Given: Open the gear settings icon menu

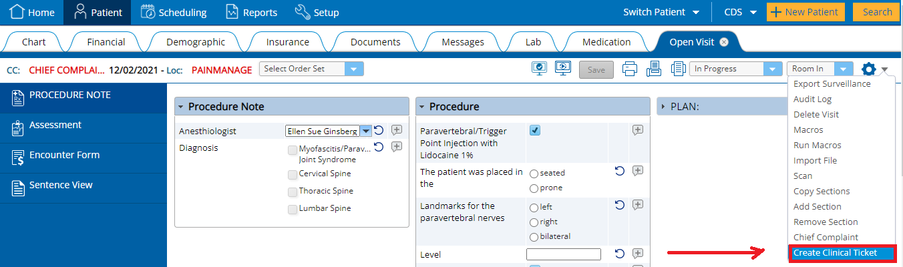Looking at the screenshot, I should [868, 69].
